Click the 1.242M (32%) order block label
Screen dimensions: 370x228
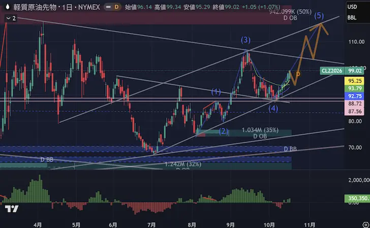pyautogui.click(x=183, y=164)
